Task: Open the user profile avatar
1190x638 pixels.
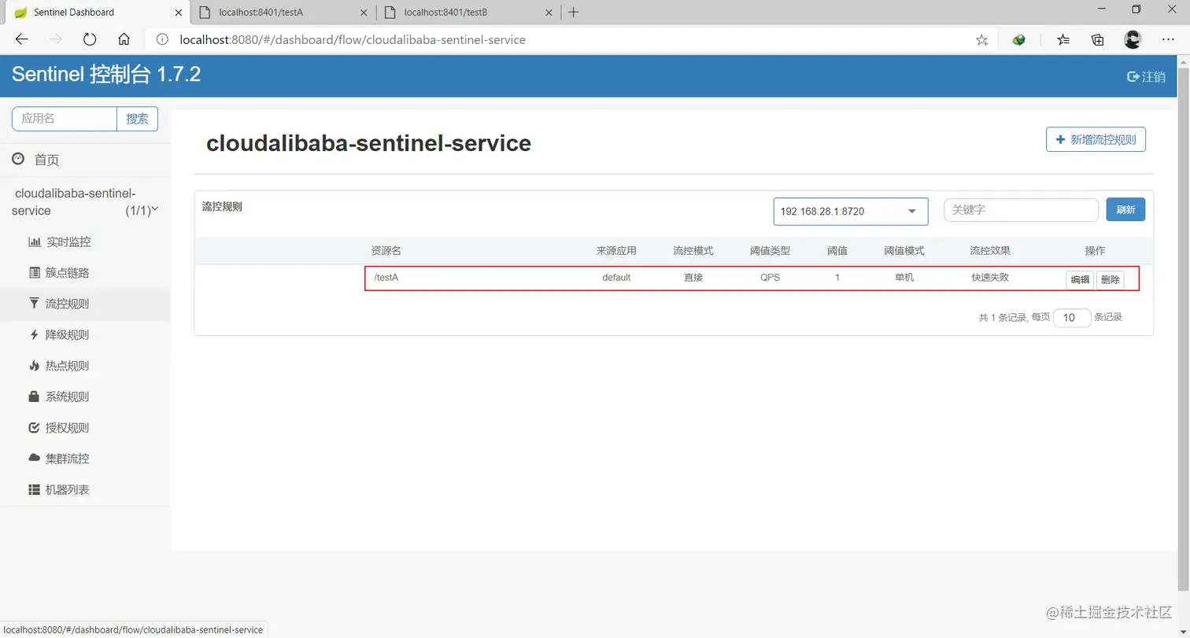Action: (1133, 39)
